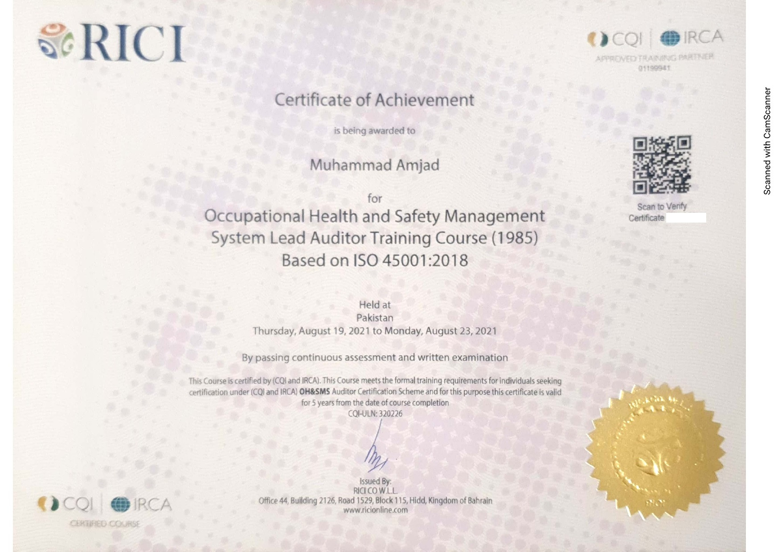Click the Approved Training Partner text
This screenshot has height=552, width=782.
click(x=654, y=57)
